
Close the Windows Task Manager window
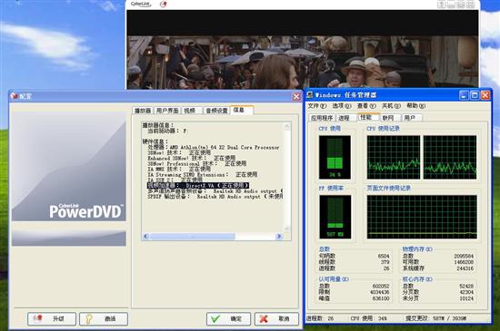coord(485,95)
